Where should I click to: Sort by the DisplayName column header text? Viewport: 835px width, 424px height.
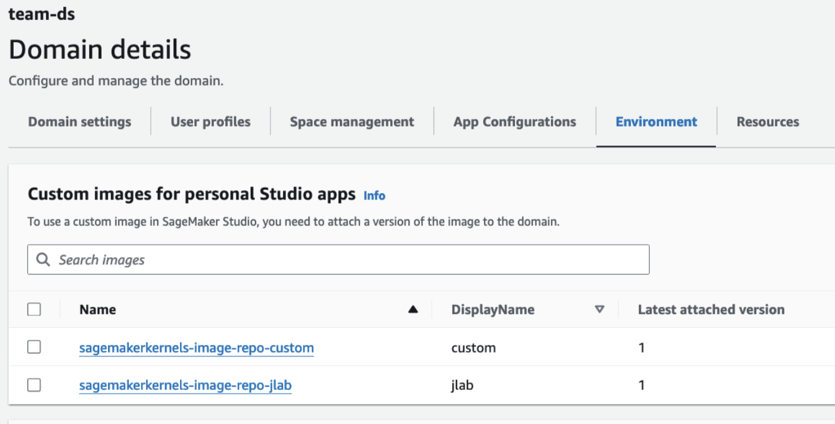point(493,309)
